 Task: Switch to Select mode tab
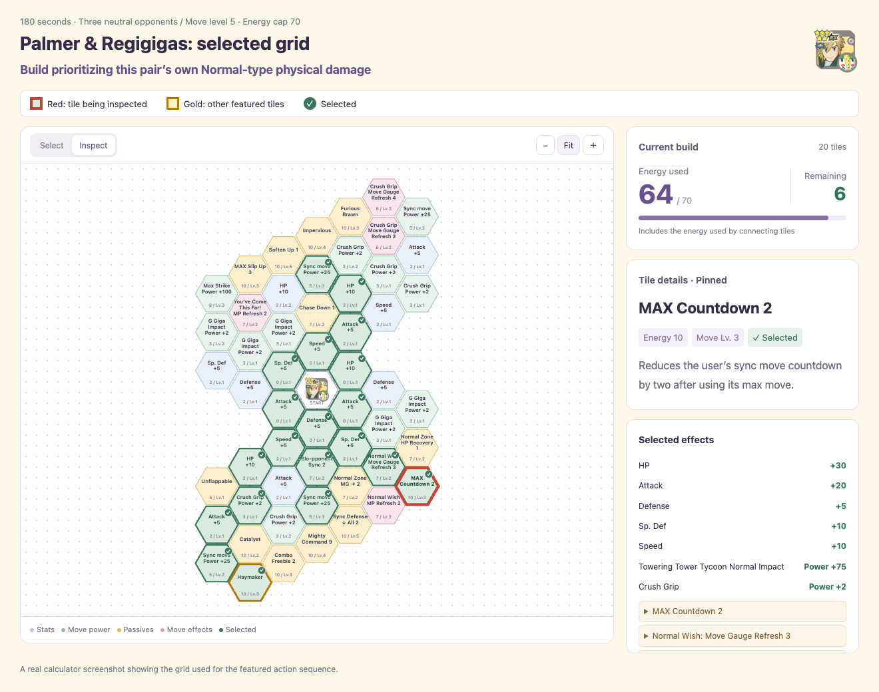52,145
